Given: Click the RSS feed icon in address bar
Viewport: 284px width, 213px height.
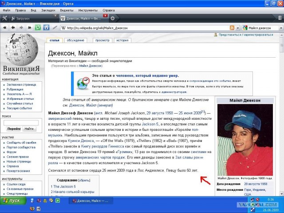Looking at the screenshot, I should tap(232, 28).
